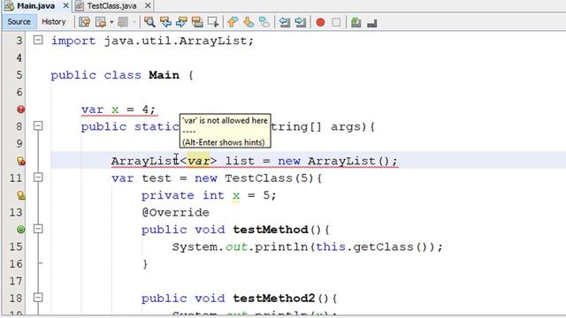Click the Stop Macro Recording icon
The height and width of the screenshot is (318, 566).
click(x=336, y=22)
